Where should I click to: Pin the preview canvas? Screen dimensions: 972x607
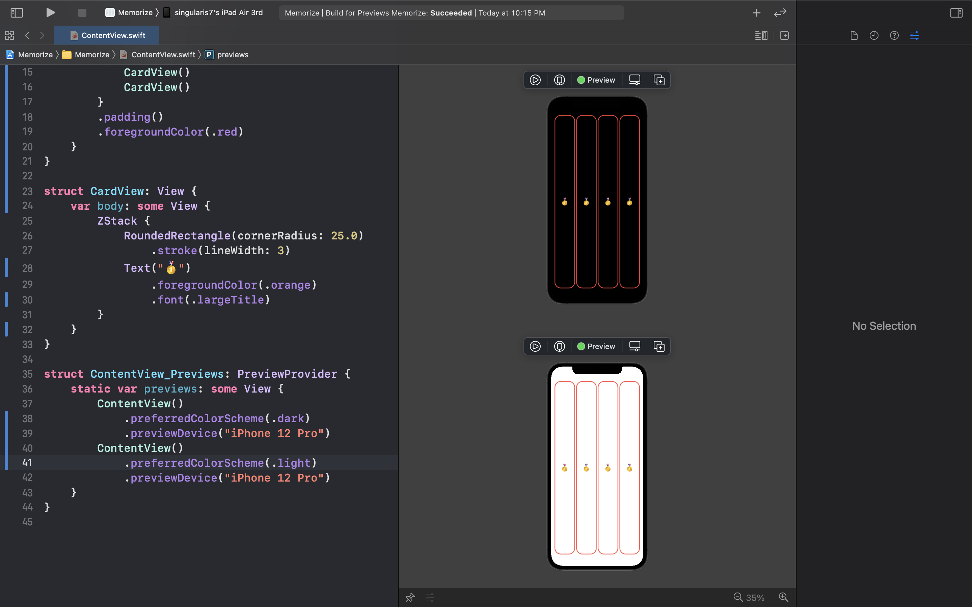point(410,597)
